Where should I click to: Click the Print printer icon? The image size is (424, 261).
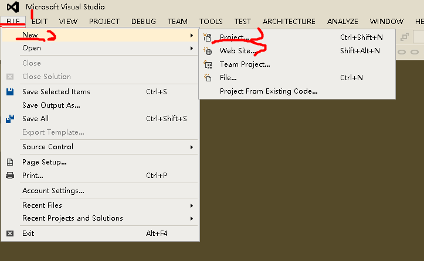(10, 176)
